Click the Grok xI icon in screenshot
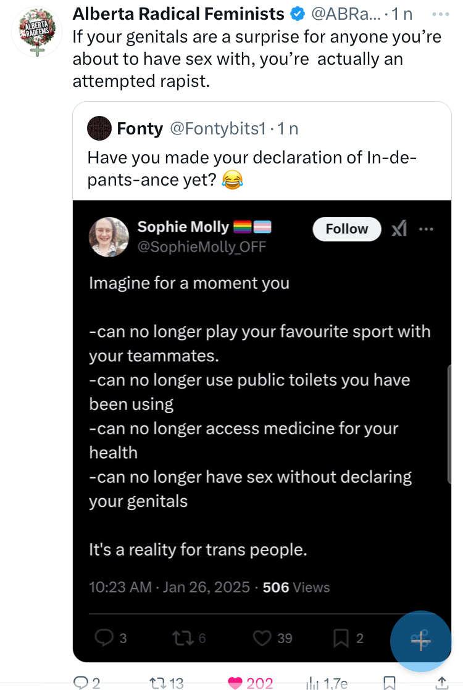Screen dimensions: 463x690 tap(399, 229)
